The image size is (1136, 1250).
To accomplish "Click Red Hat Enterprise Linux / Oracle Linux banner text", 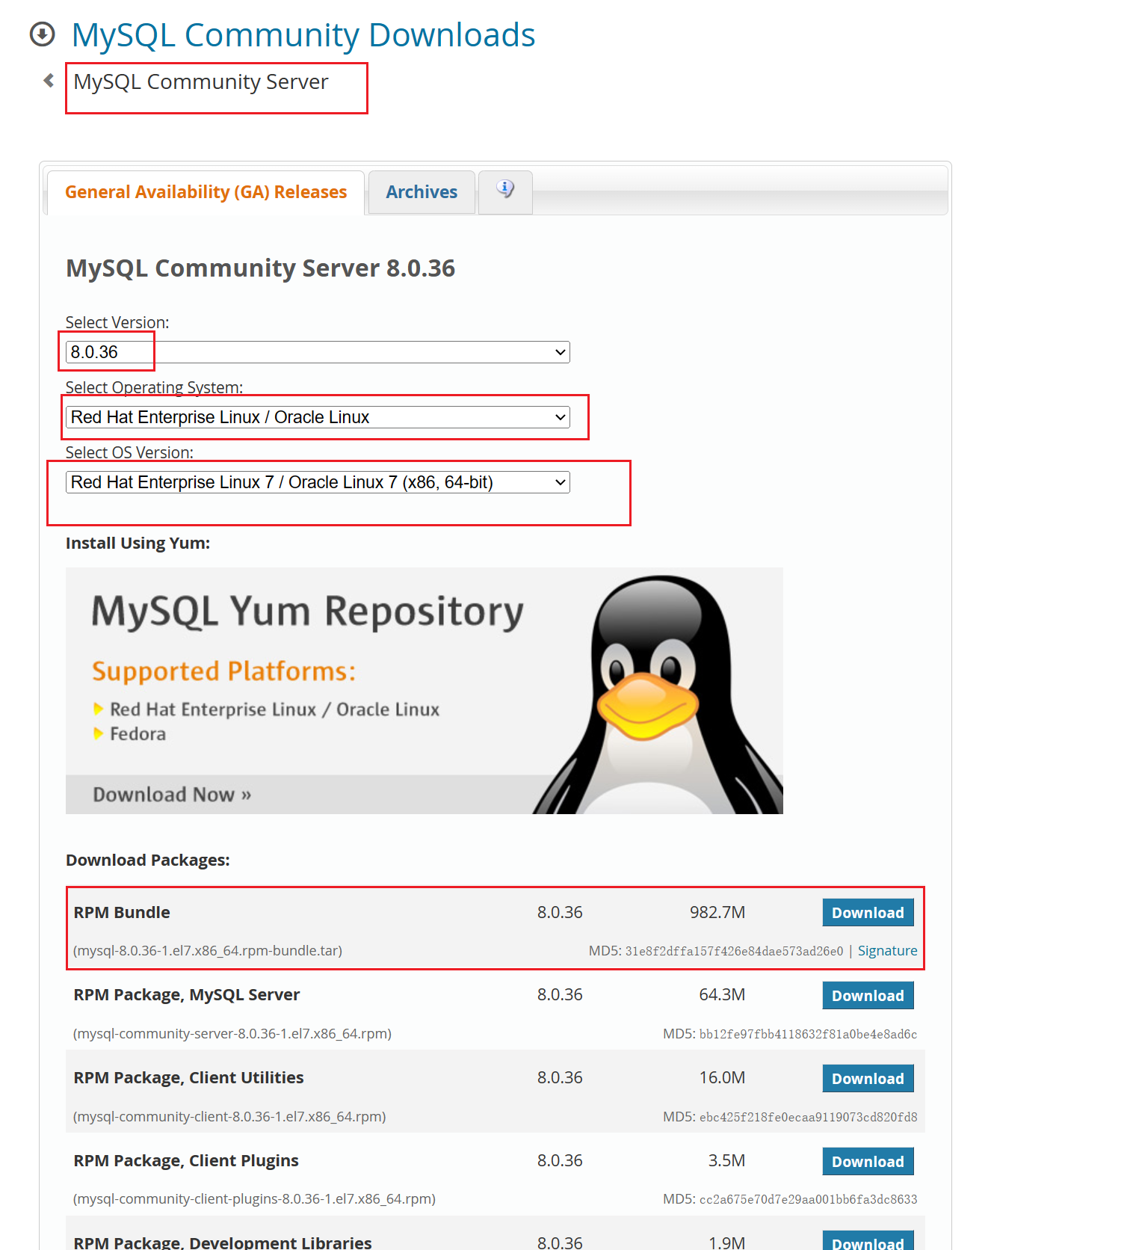I will pos(274,709).
